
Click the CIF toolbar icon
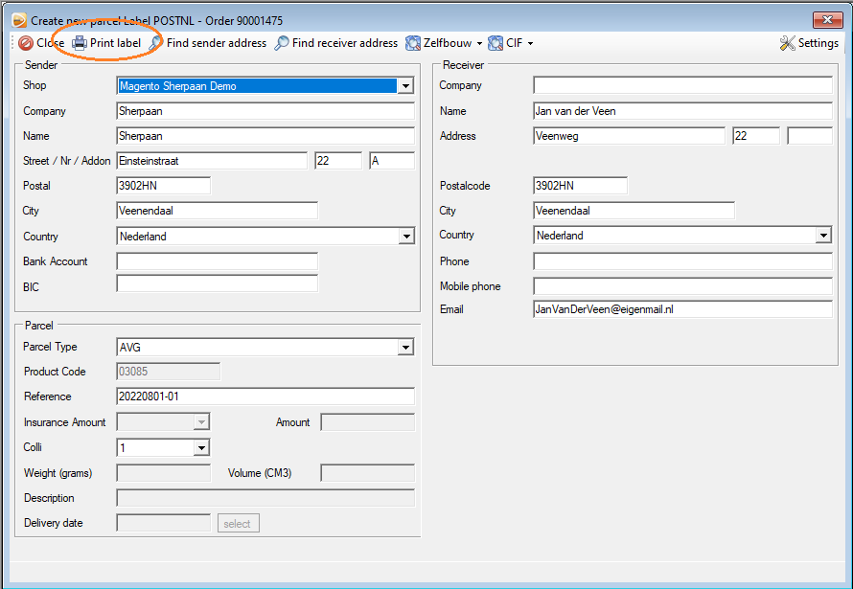click(x=496, y=43)
